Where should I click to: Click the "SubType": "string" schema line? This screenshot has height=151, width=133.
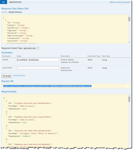point(16,25)
